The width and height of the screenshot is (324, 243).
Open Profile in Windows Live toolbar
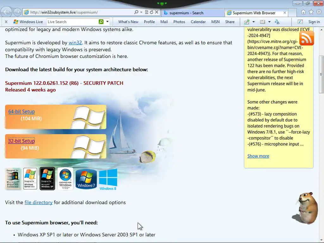[x=149, y=22]
